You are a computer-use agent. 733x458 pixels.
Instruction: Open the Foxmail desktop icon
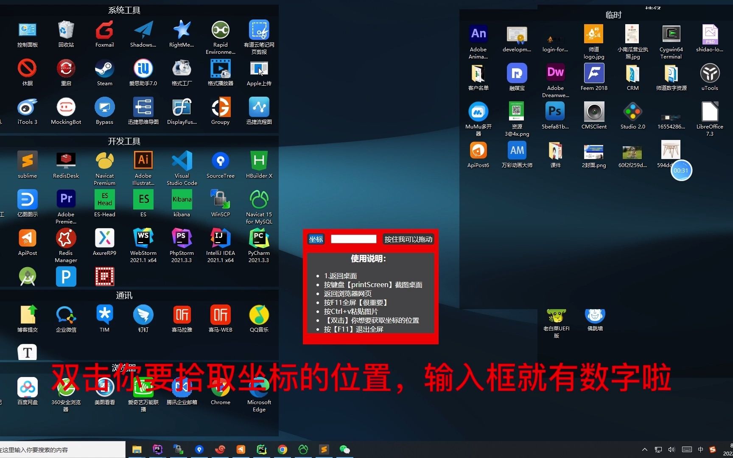(104, 34)
